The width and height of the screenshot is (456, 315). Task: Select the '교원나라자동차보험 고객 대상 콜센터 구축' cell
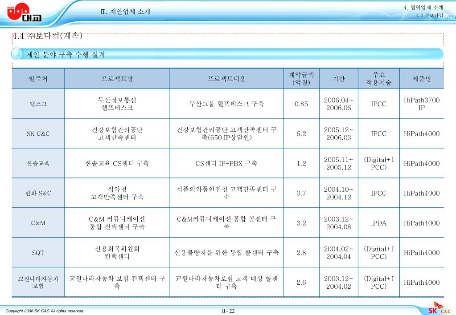coord(226,282)
